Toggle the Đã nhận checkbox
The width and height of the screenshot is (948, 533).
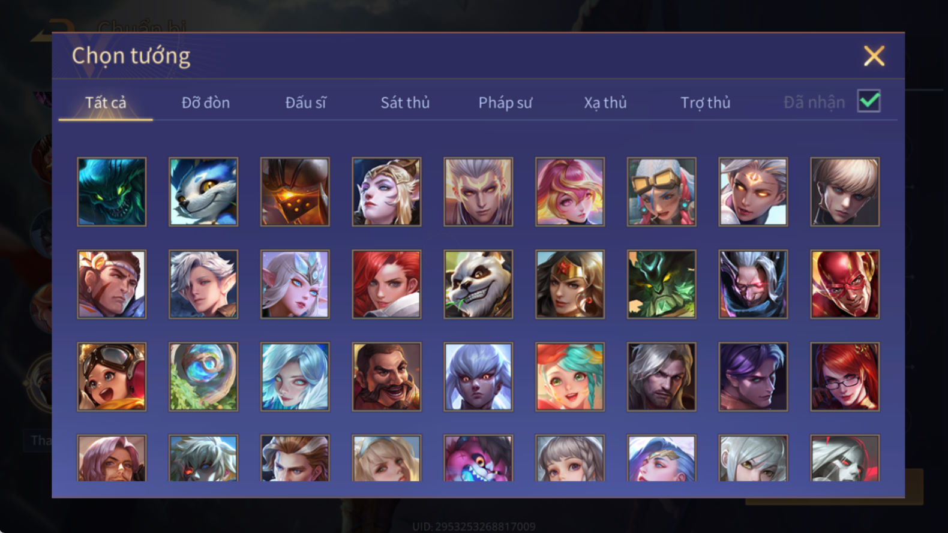click(869, 101)
